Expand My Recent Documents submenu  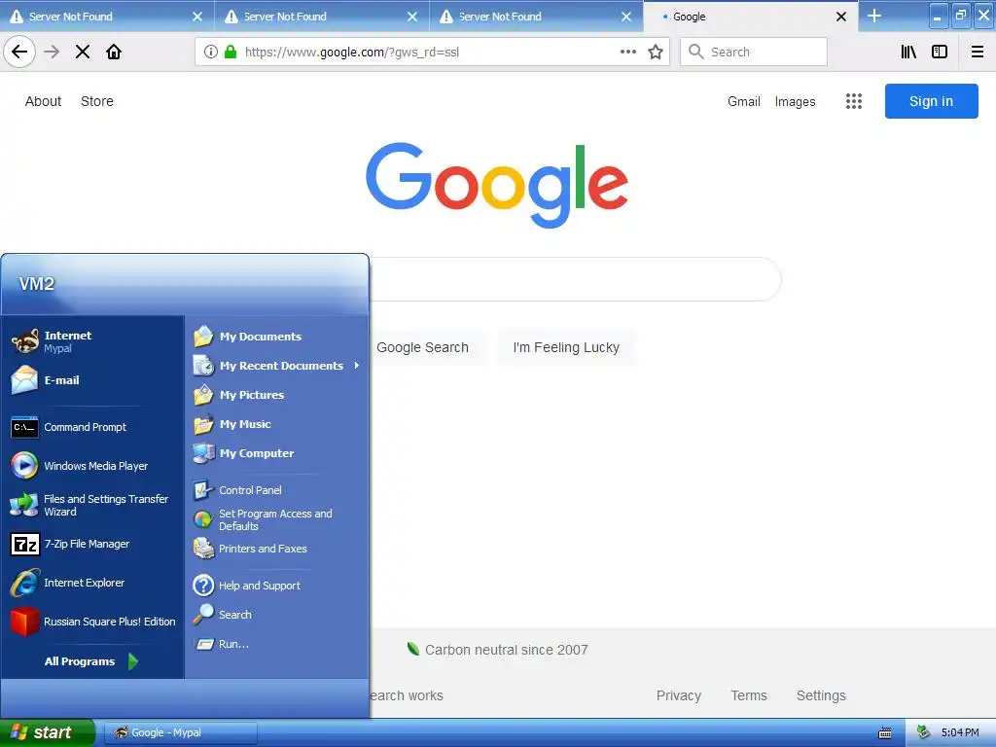click(x=277, y=366)
